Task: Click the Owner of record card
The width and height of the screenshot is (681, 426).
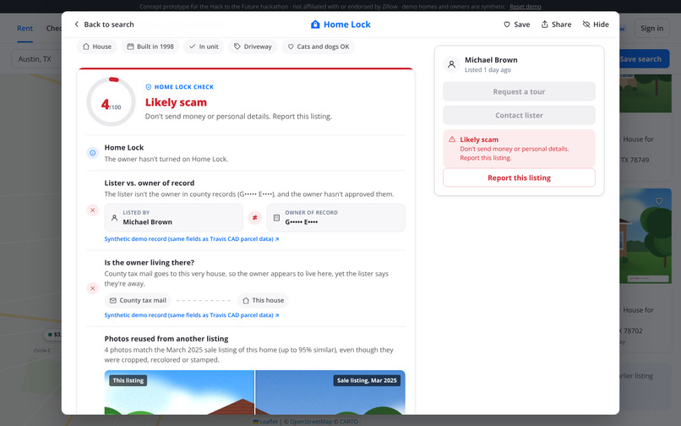Action: tap(335, 217)
